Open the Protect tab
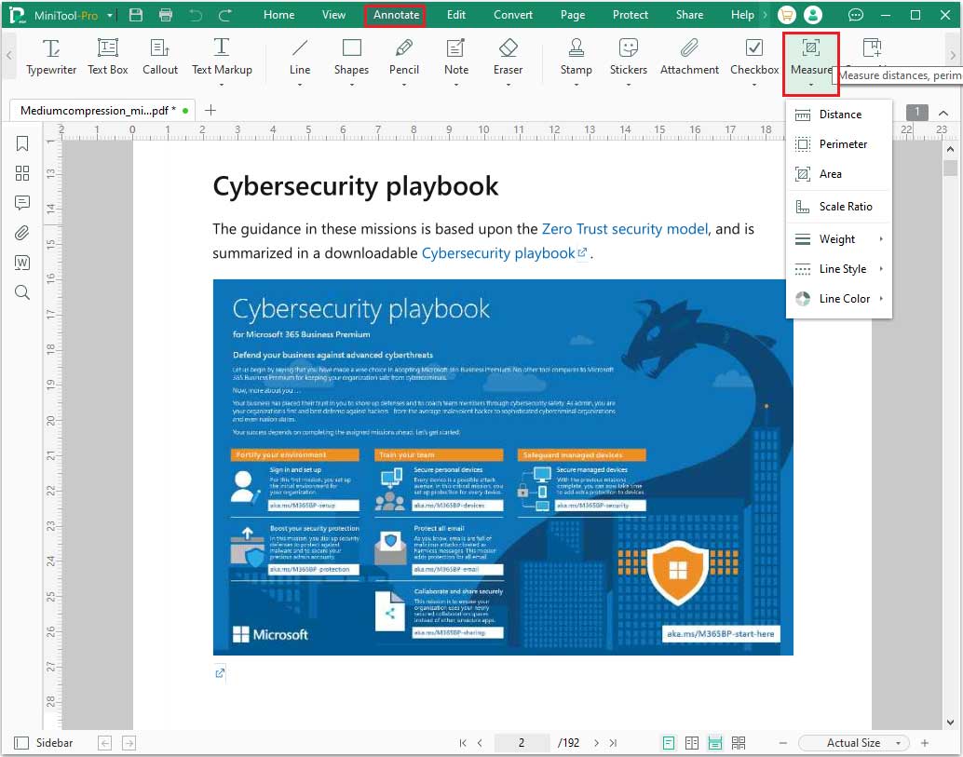 pyautogui.click(x=631, y=15)
